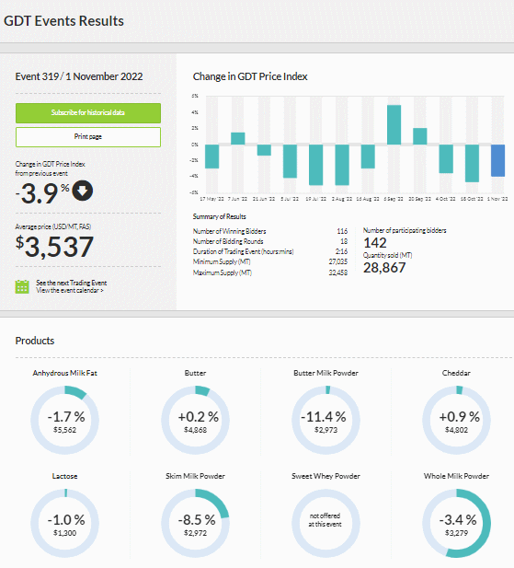Click the black down-arrow price change icon
This screenshot has width=514, height=568.
click(x=83, y=191)
